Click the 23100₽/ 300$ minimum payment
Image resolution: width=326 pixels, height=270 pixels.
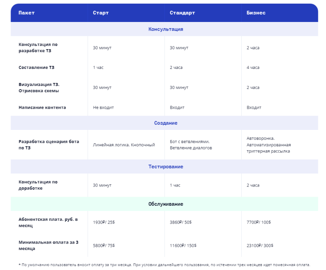[x=260, y=246]
